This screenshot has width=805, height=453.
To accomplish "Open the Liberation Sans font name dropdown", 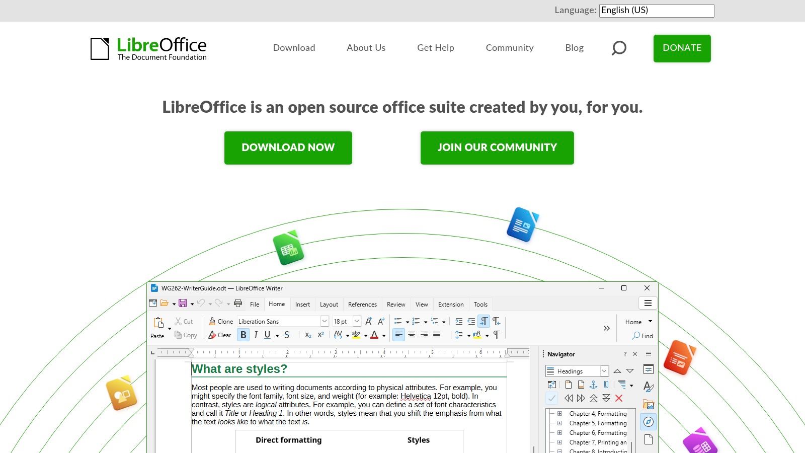I will [325, 321].
